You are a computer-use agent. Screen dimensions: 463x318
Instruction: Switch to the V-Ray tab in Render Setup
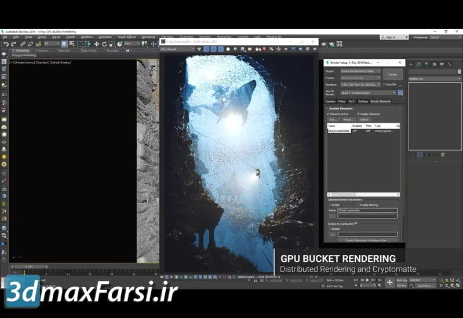click(342, 101)
